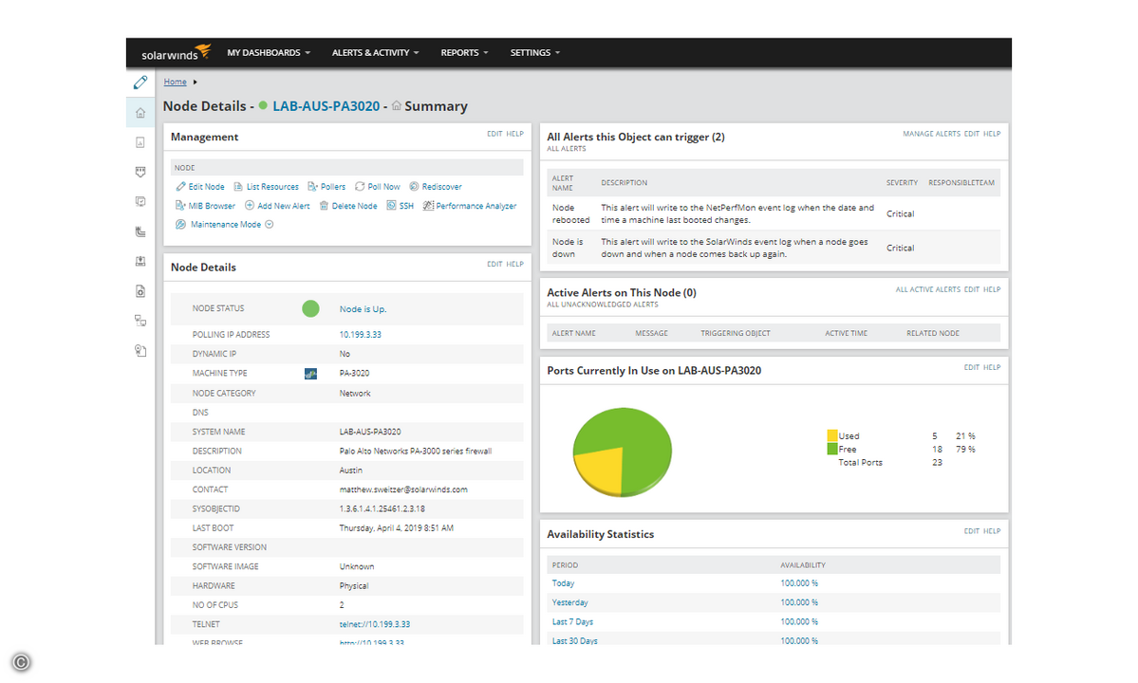This screenshot has width=1138, height=683.
Task: Click the MIB Browser icon
Action: pyautogui.click(x=180, y=206)
